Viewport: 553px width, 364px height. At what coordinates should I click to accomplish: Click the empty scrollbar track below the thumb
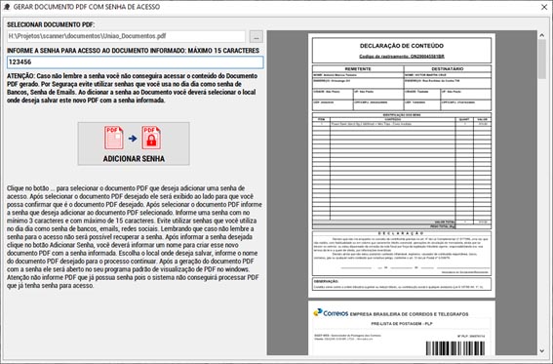pyautogui.click(x=541, y=213)
